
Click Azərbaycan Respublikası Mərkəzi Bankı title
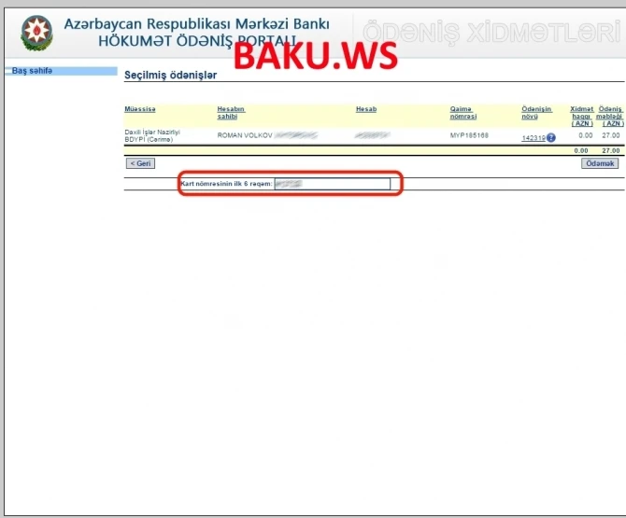(x=197, y=24)
